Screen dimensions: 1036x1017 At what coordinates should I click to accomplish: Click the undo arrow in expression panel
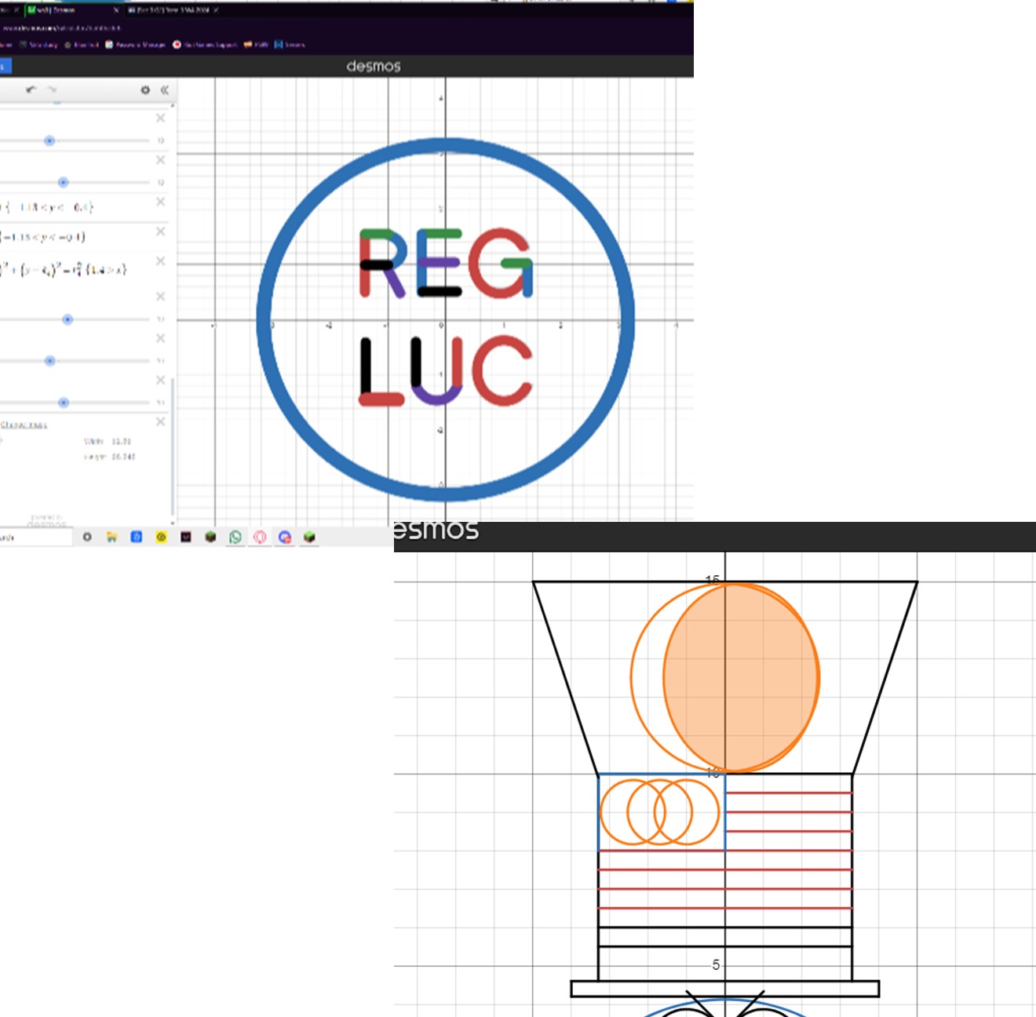click(31, 89)
